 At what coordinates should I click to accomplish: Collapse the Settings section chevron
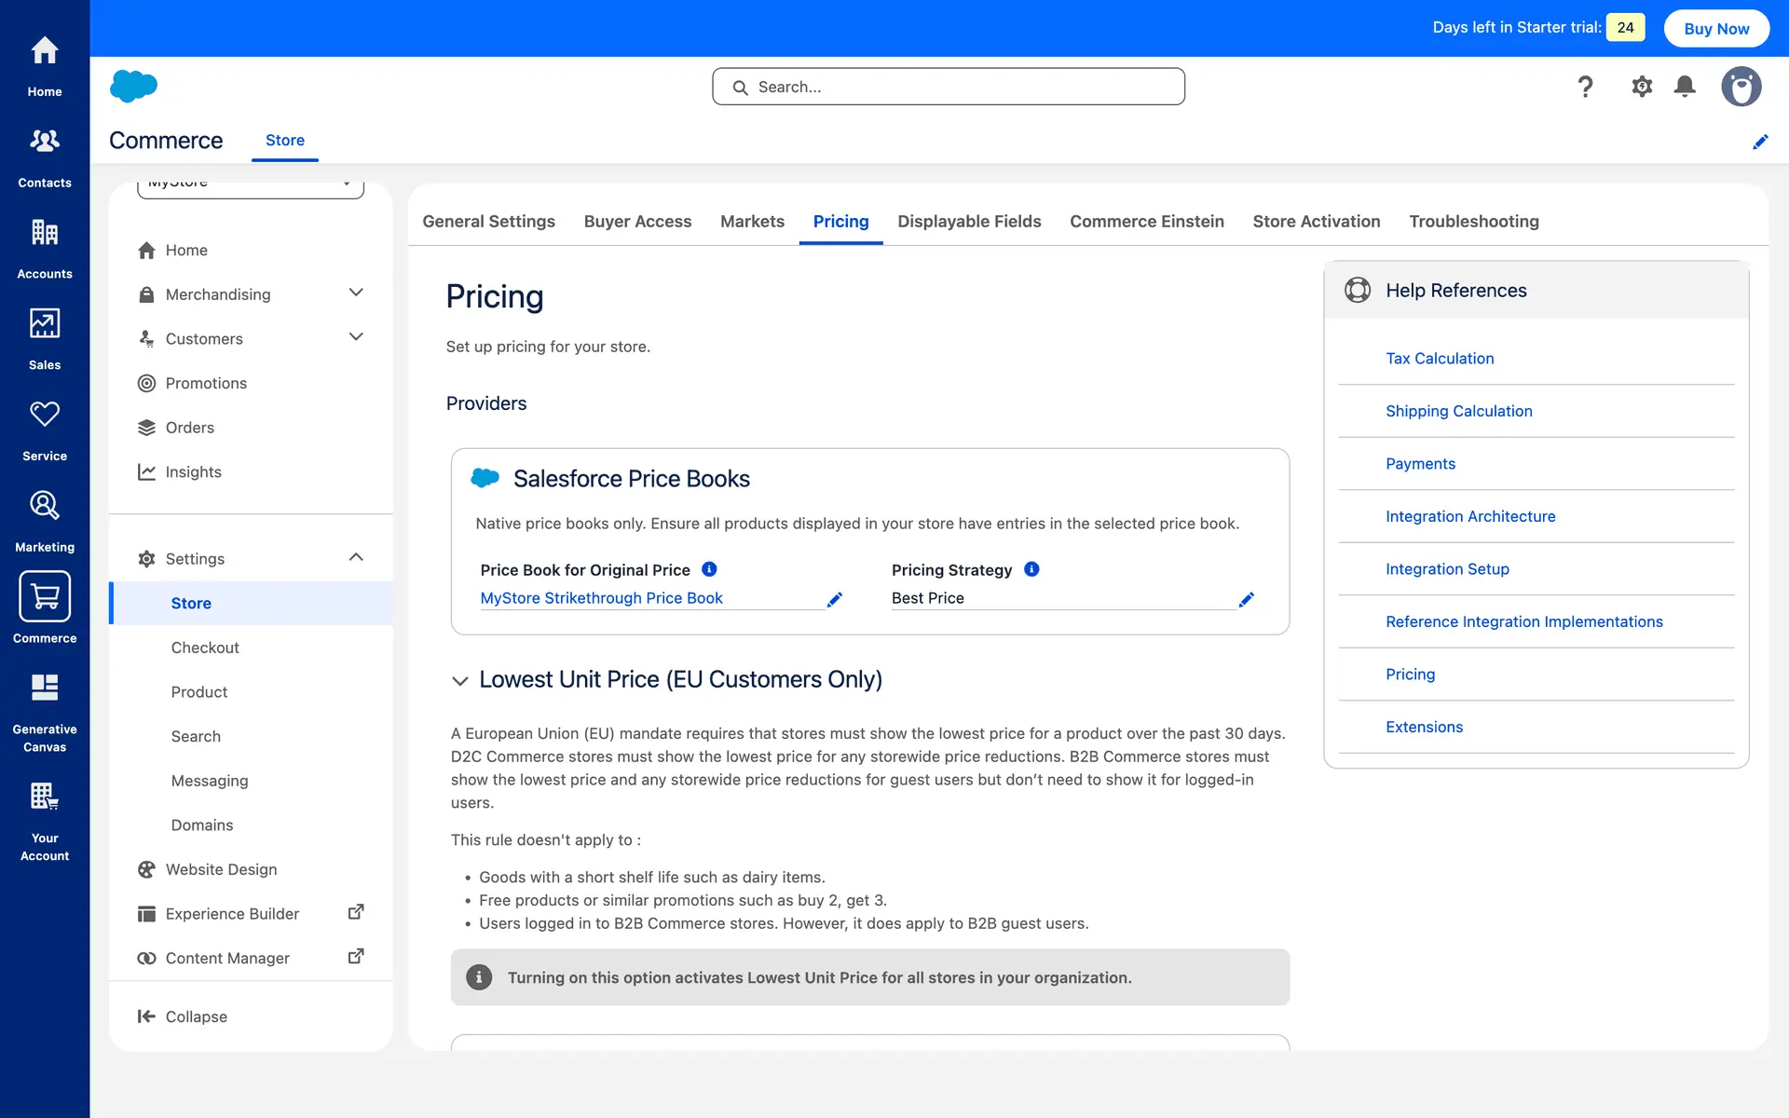coord(356,557)
